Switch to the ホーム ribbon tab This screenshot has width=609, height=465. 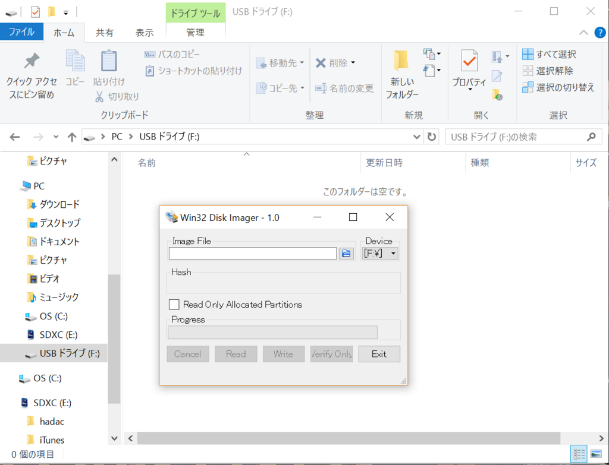click(64, 33)
